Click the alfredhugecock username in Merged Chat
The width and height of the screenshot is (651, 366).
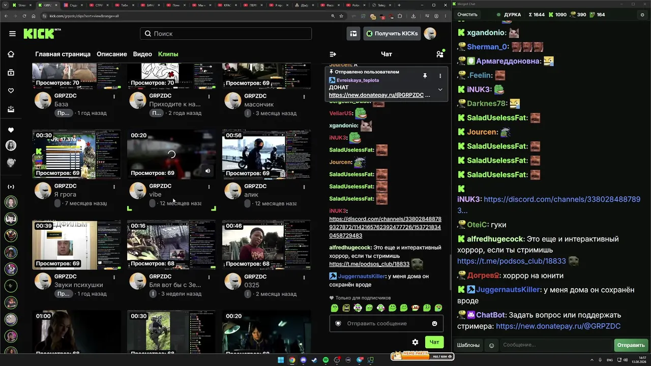pos(495,239)
